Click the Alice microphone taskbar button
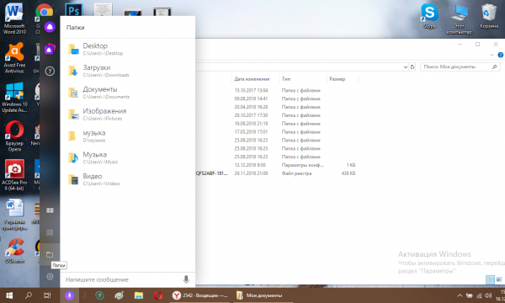Viewport: 505px width, 303px height. (x=69, y=295)
